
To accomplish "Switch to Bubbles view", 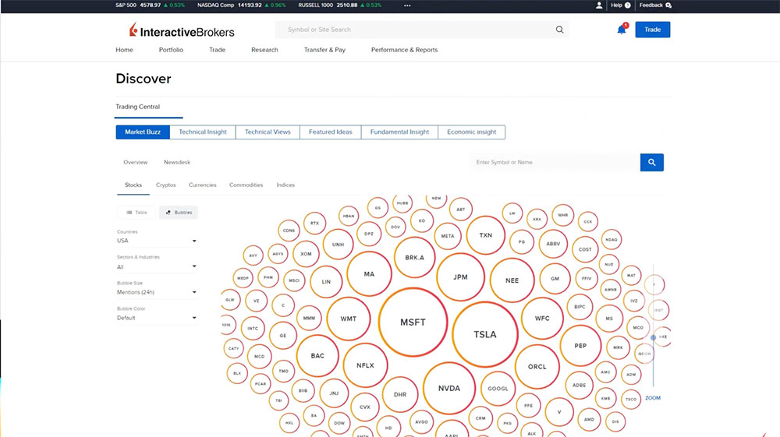I will [179, 213].
